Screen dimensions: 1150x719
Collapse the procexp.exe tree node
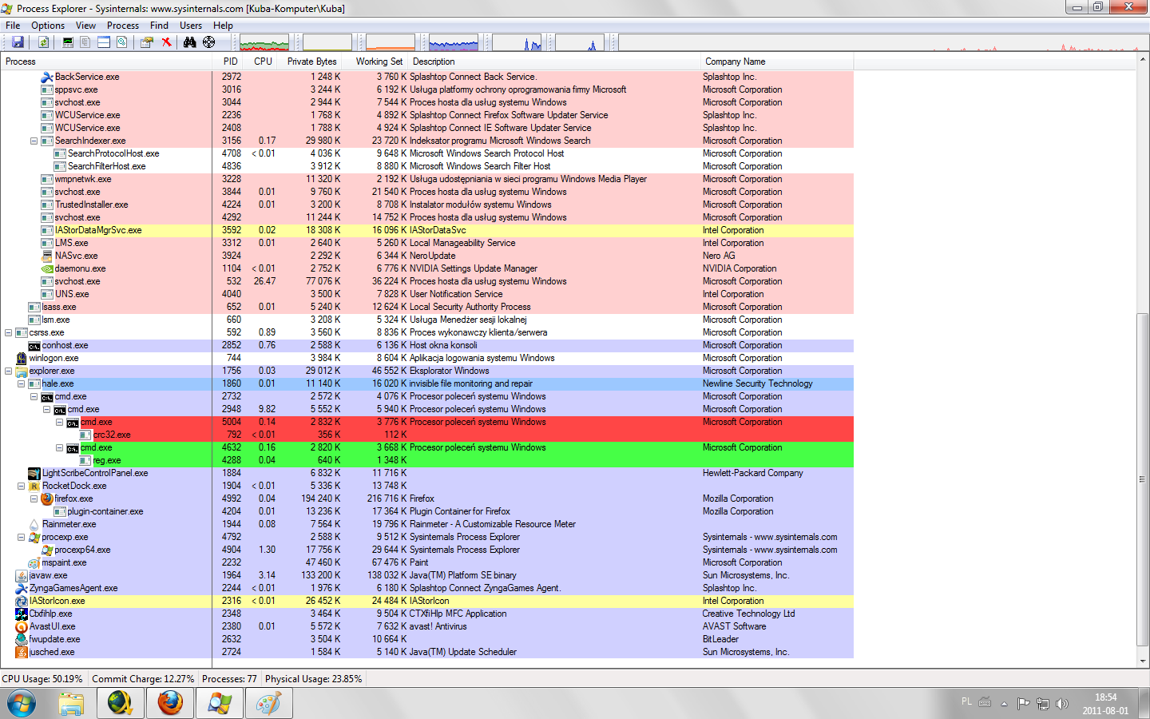tap(22, 537)
